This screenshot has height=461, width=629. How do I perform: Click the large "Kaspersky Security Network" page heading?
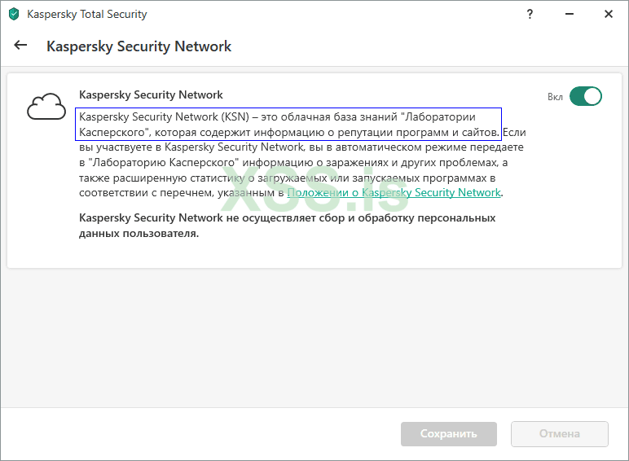pyautogui.click(x=139, y=46)
